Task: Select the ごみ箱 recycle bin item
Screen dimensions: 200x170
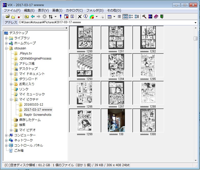Action: [19, 151]
